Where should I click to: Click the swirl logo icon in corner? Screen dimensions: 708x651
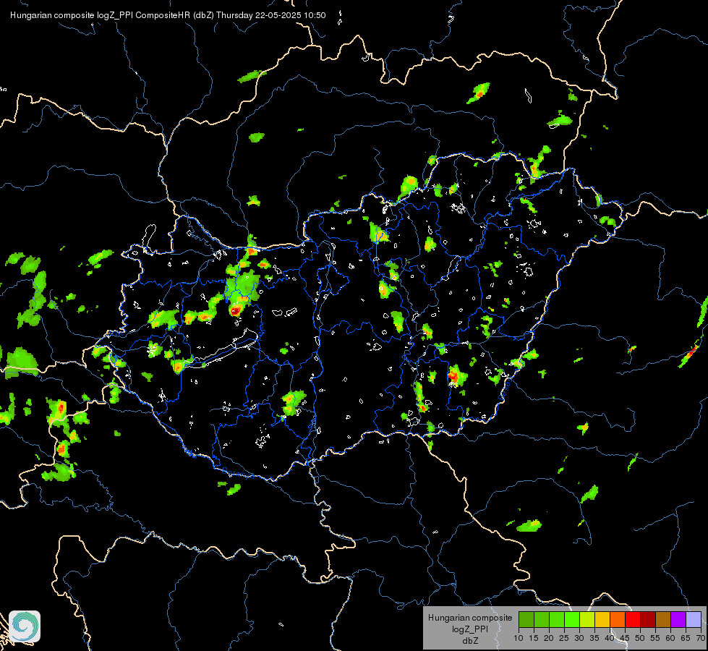(x=25, y=626)
